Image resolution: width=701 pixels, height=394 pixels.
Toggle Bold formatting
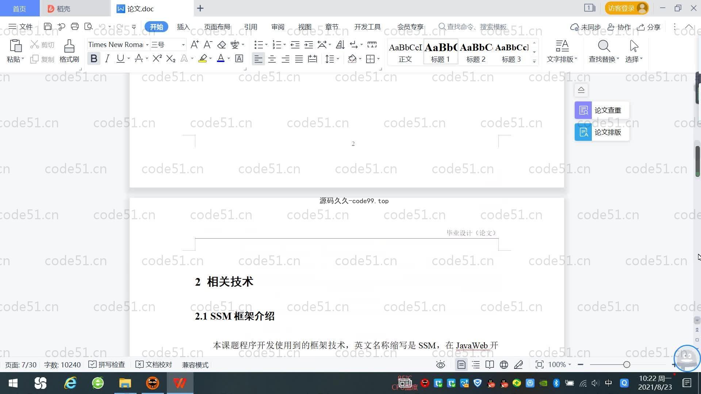tap(94, 58)
